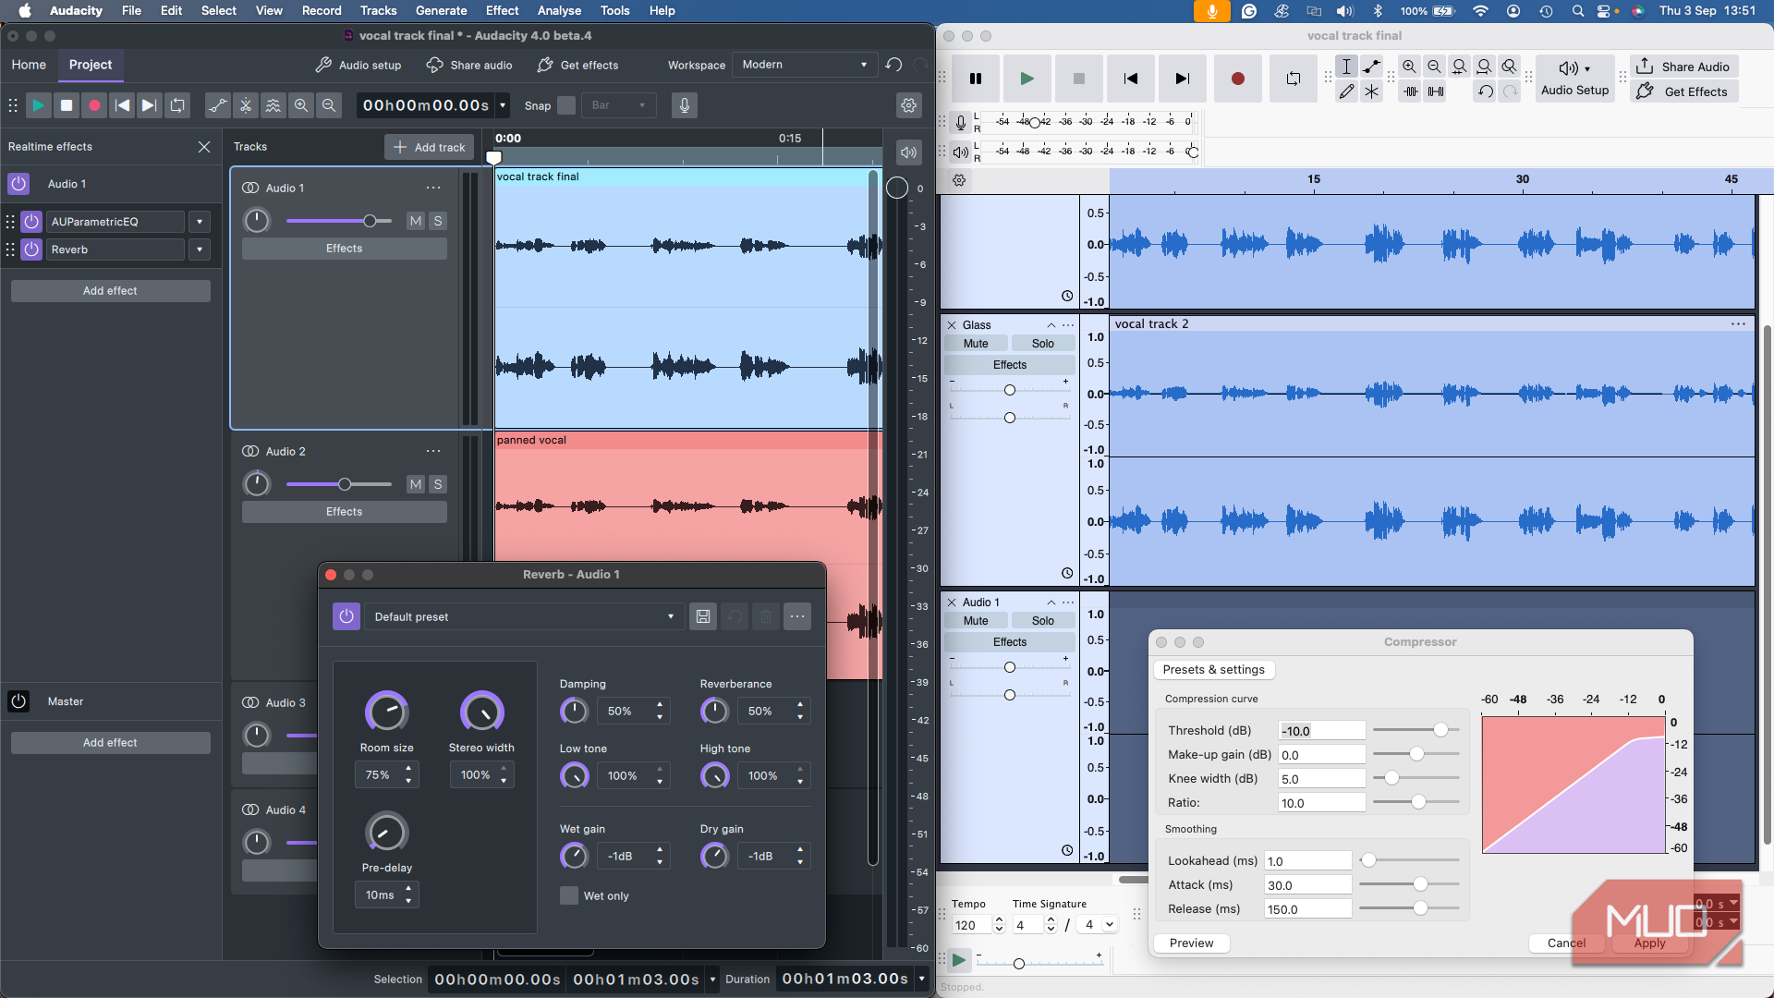Open the time display format dropdown arrow
Image resolution: width=1774 pixels, height=998 pixels.
(x=503, y=105)
